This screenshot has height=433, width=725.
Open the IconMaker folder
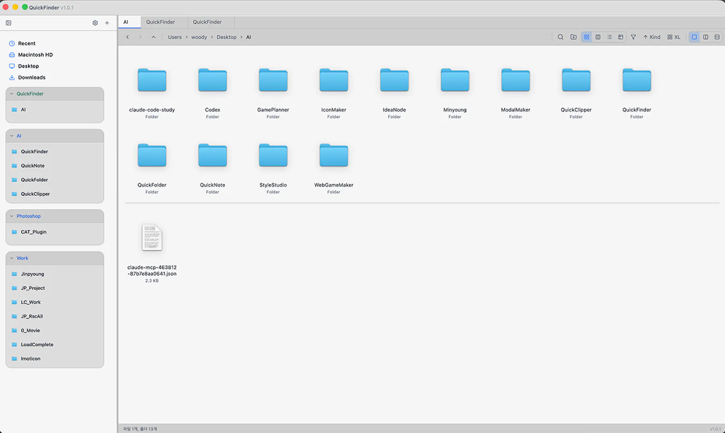(x=334, y=80)
